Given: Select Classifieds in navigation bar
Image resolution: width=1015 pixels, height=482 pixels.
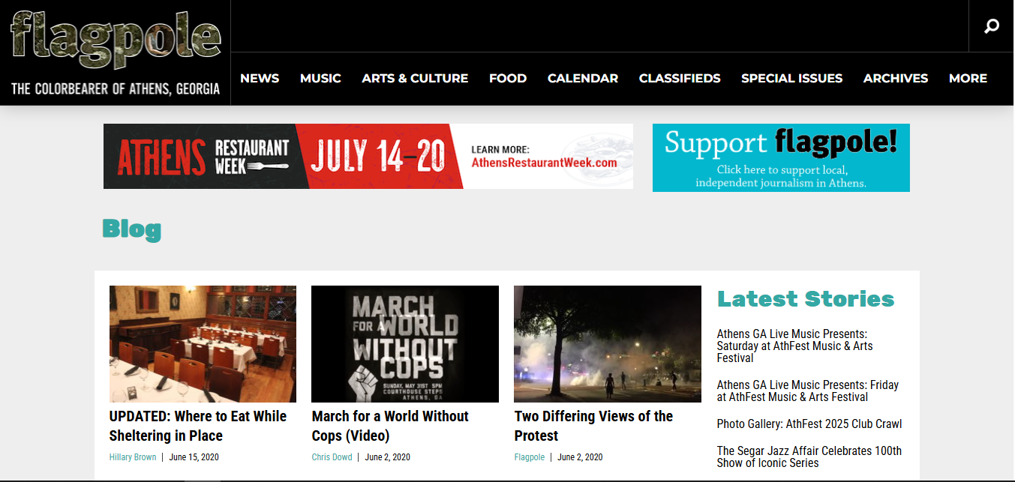Looking at the screenshot, I should click(x=680, y=78).
